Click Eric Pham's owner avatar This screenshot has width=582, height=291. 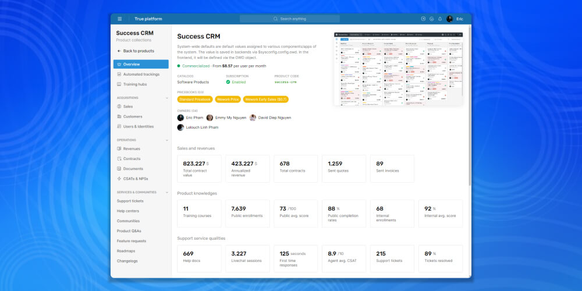click(x=180, y=118)
